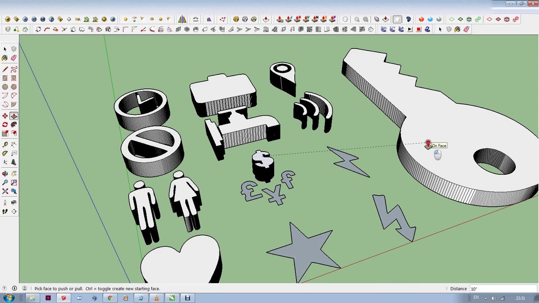Select the Push/Pull tool
Screen dimensions: 539x303
click(x=14, y=116)
